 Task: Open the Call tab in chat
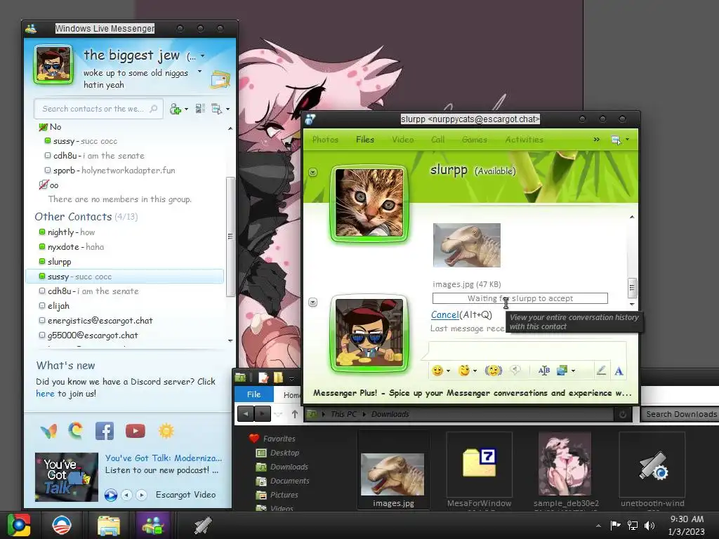437,140
